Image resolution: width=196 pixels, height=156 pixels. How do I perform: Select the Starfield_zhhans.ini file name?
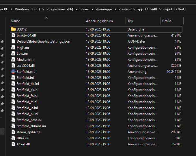point(31,126)
